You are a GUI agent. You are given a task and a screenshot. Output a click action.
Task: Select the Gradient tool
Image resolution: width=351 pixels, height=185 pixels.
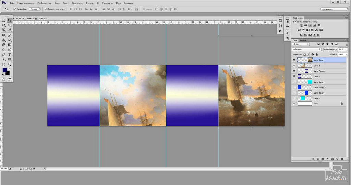point(9,45)
